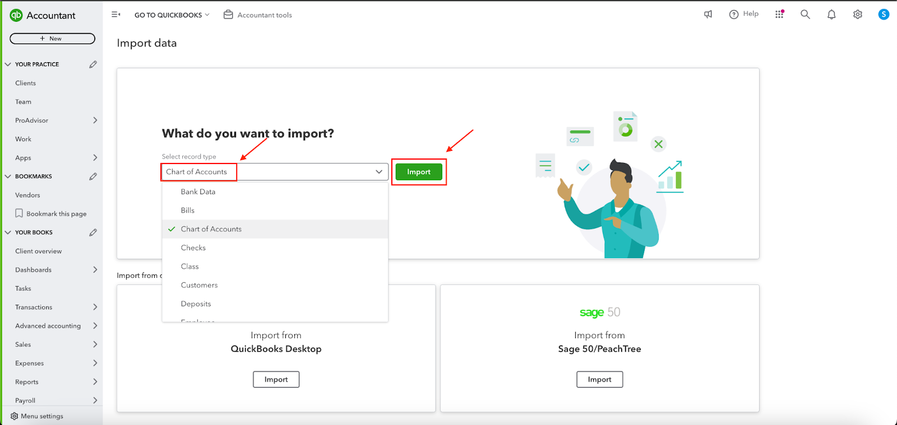The height and width of the screenshot is (425, 897).
Task: Collapse the YOUR PRACTICE section
Action: 8,64
